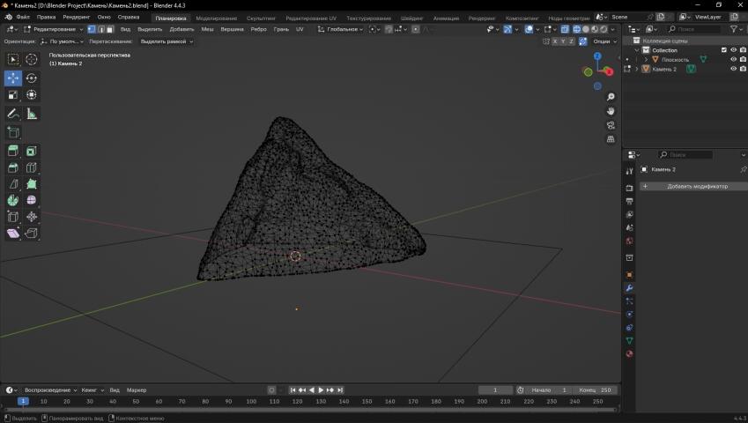Open the Рендеринг menu
The width and height of the screenshot is (748, 423).
(x=77, y=17)
